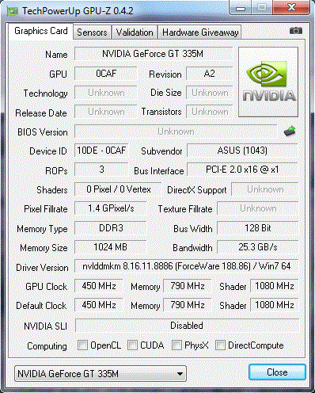This screenshot has height=393, width=315.
Task: Click the Name field showing GeForce GT 335M
Action: pyautogui.click(x=153, y=54)
